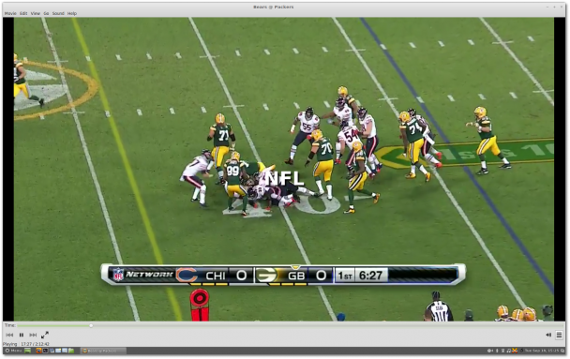Open the Help menu
570x359 pixels.
72,13
